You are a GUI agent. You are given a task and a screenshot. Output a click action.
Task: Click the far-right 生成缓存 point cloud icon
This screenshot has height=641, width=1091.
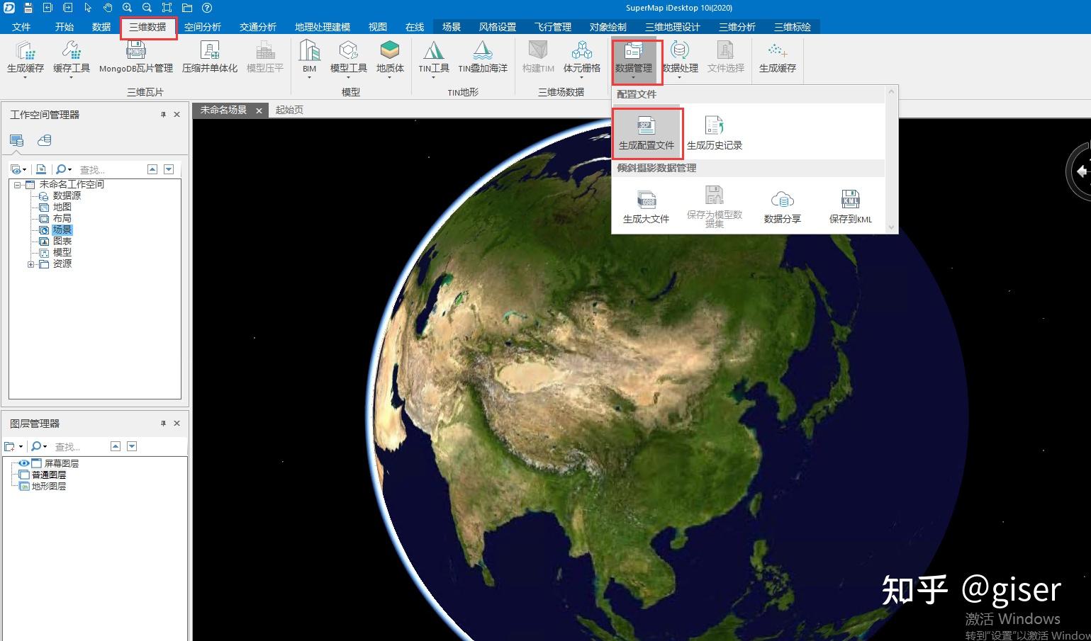[x=778, y=57]
